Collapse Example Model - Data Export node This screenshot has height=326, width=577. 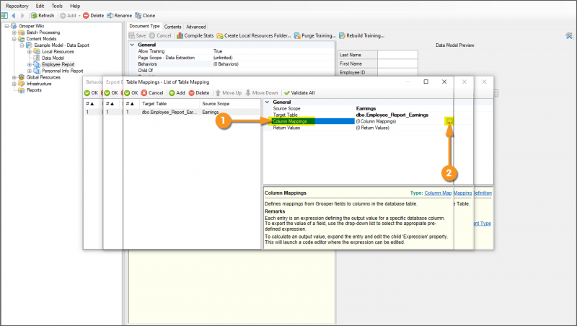tap(22, 45)
